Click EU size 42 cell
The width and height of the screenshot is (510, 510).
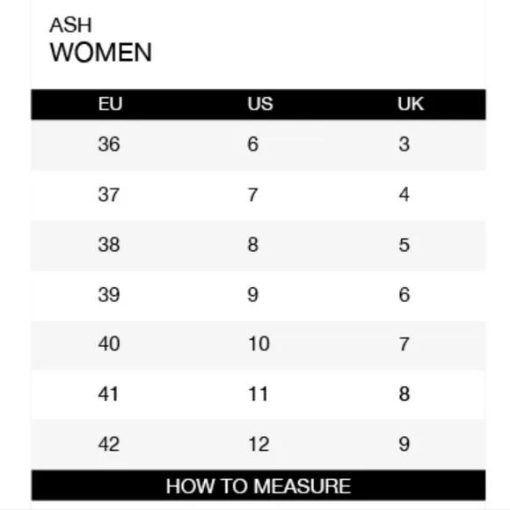(x=109, y=444)
